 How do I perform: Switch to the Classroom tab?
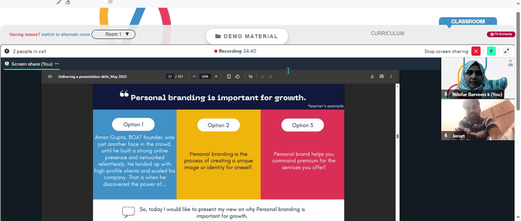[468, 21]
